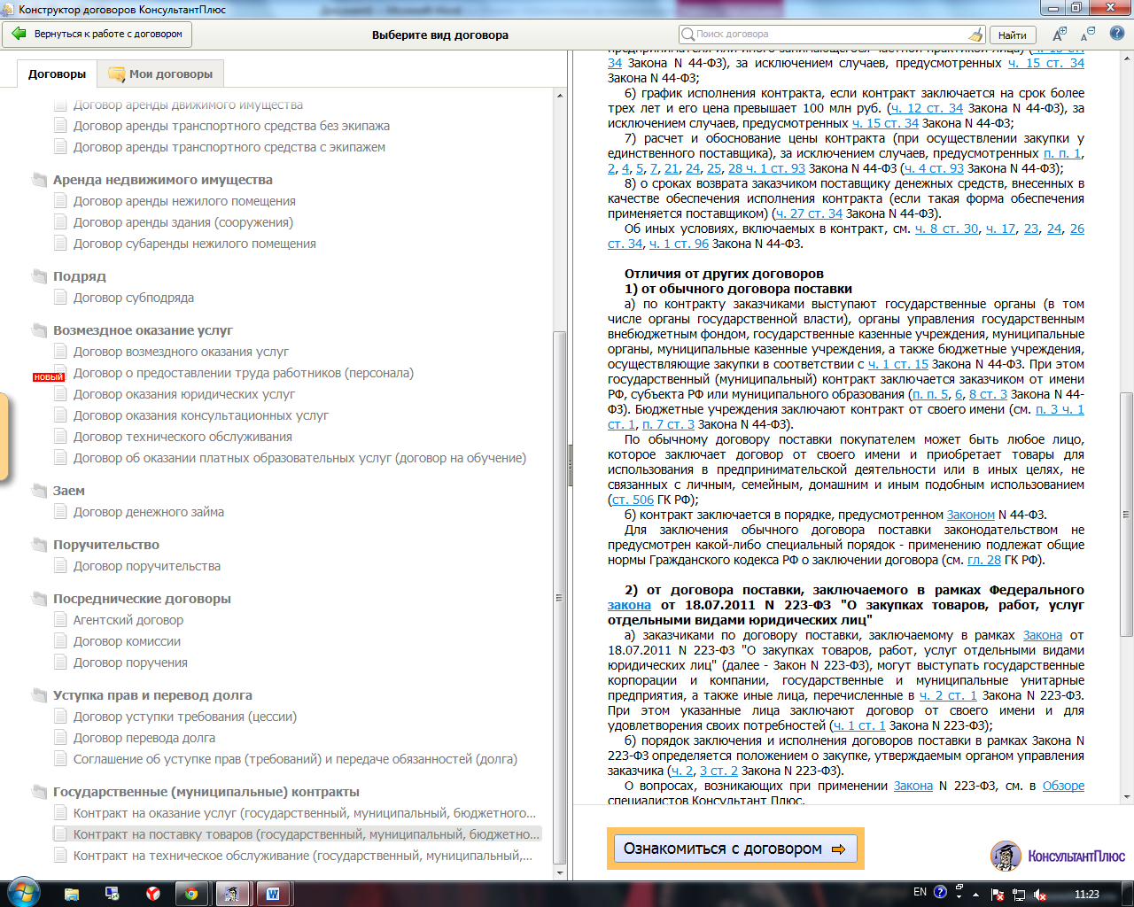The width and height of the screenshot is (1134, 907).
Task: Click the document icon beside Договор субподряда
Action: coord(60,297)
